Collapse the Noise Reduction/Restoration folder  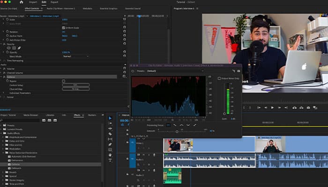[3, 153]
